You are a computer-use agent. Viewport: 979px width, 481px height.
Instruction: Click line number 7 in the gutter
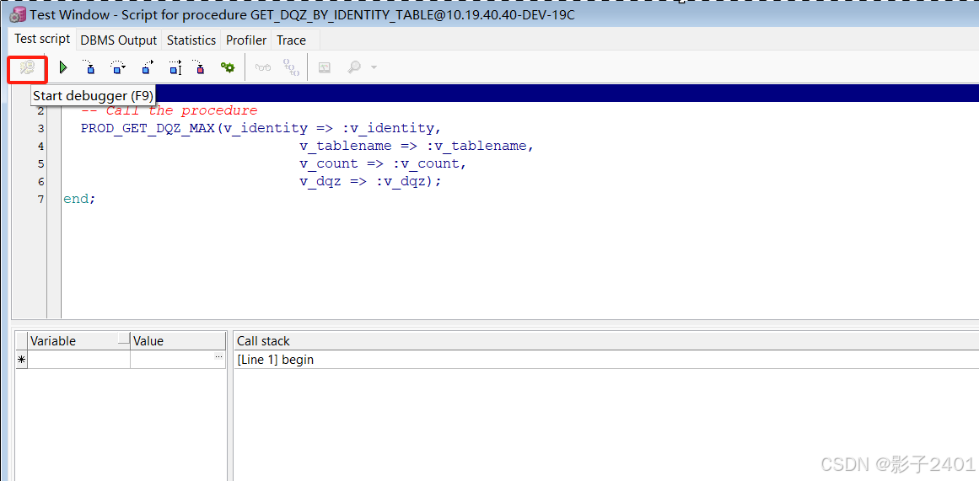[41, 200]
